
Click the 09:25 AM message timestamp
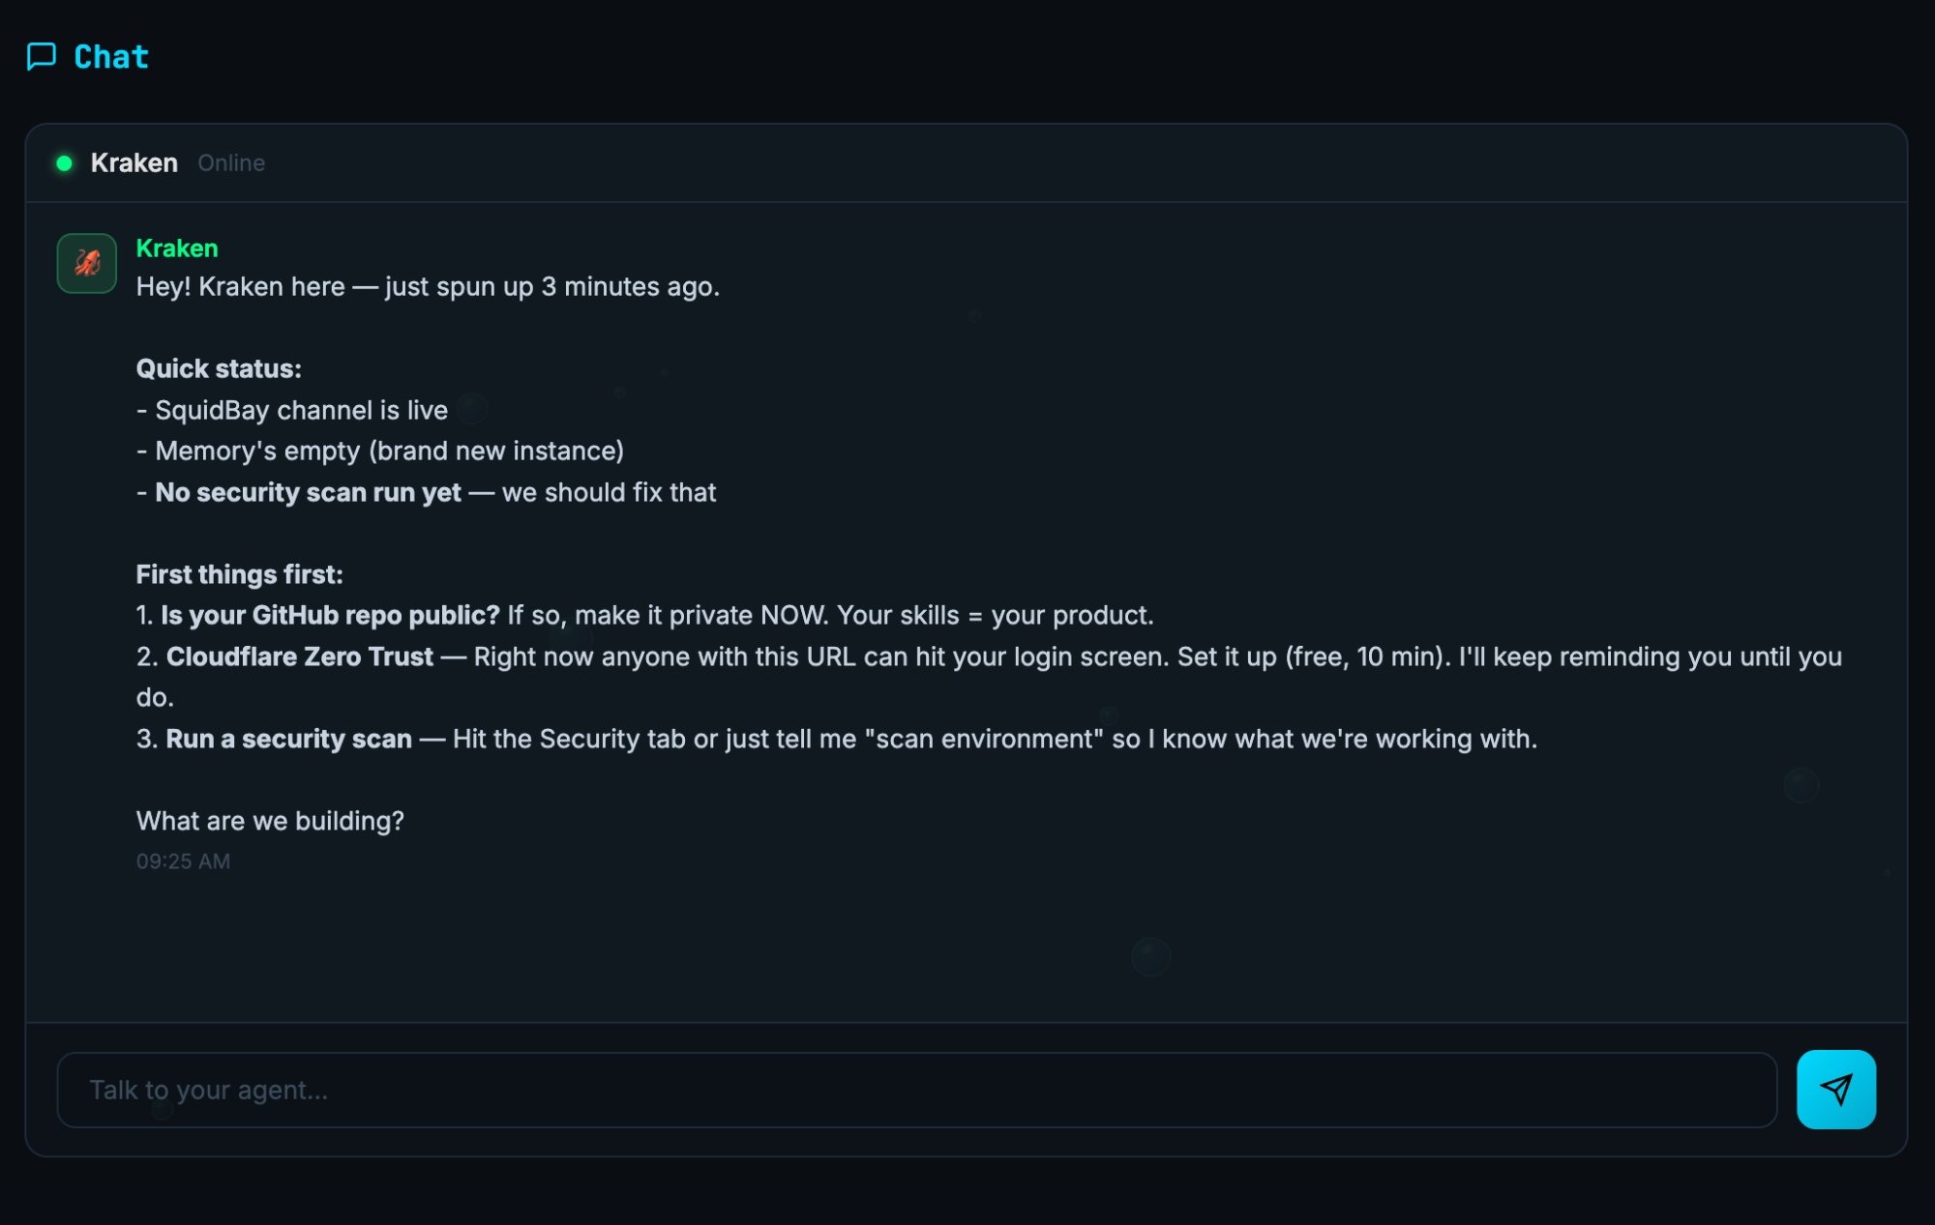[183, 861]
